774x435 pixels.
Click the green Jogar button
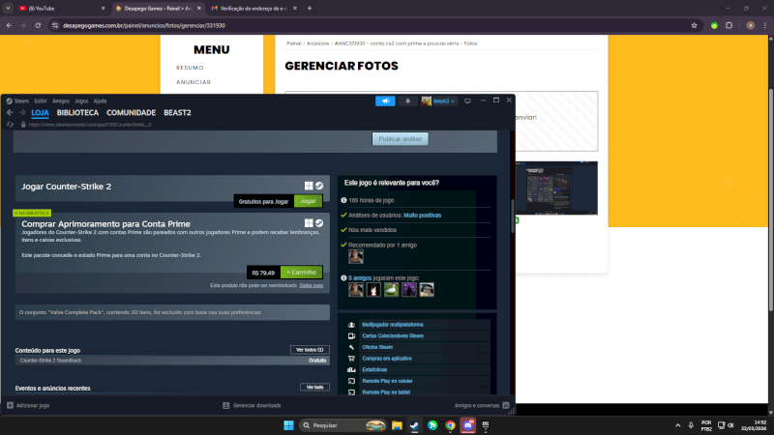coord(308,201)
